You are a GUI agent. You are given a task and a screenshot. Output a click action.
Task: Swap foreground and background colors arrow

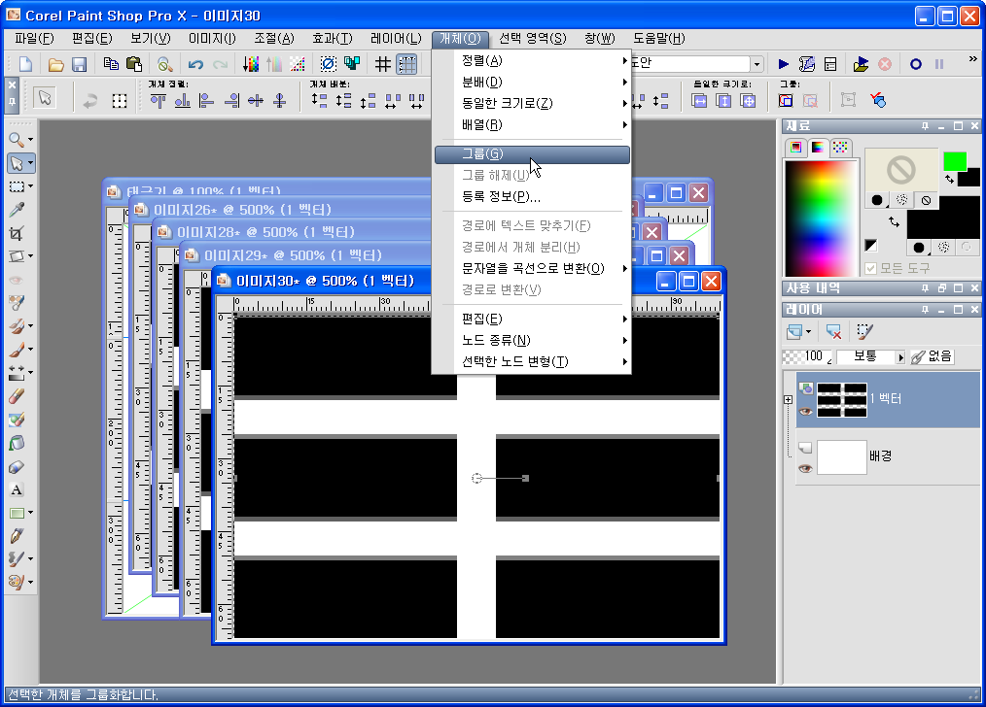(x=949, y=180)
